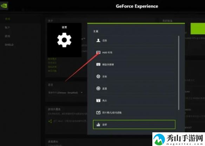Select the 游戏 Games sidebar tab
The height and width of the screenshot is (146, 205).
[x=7, y=36]
